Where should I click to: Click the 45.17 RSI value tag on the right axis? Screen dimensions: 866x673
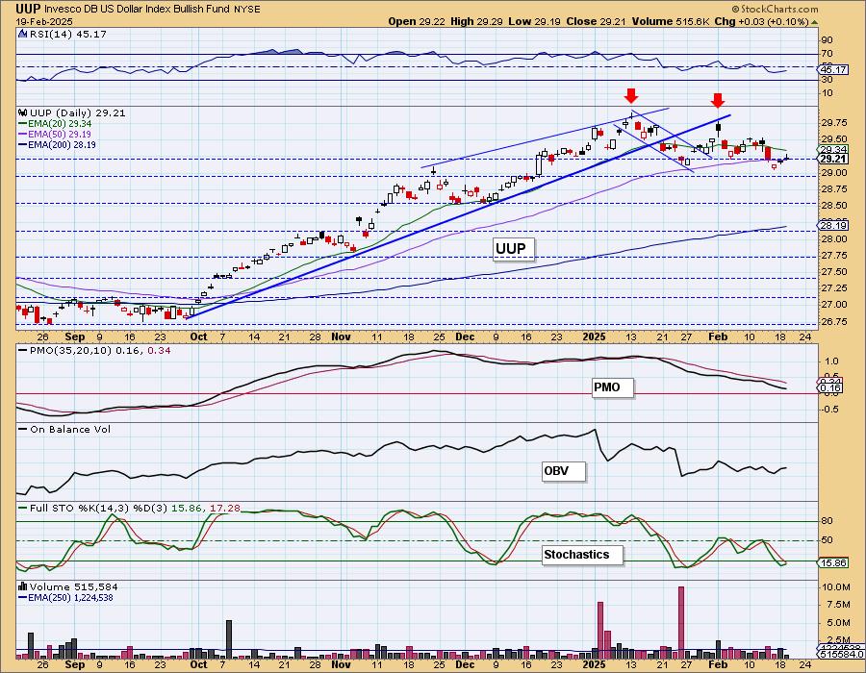(833, 69)
